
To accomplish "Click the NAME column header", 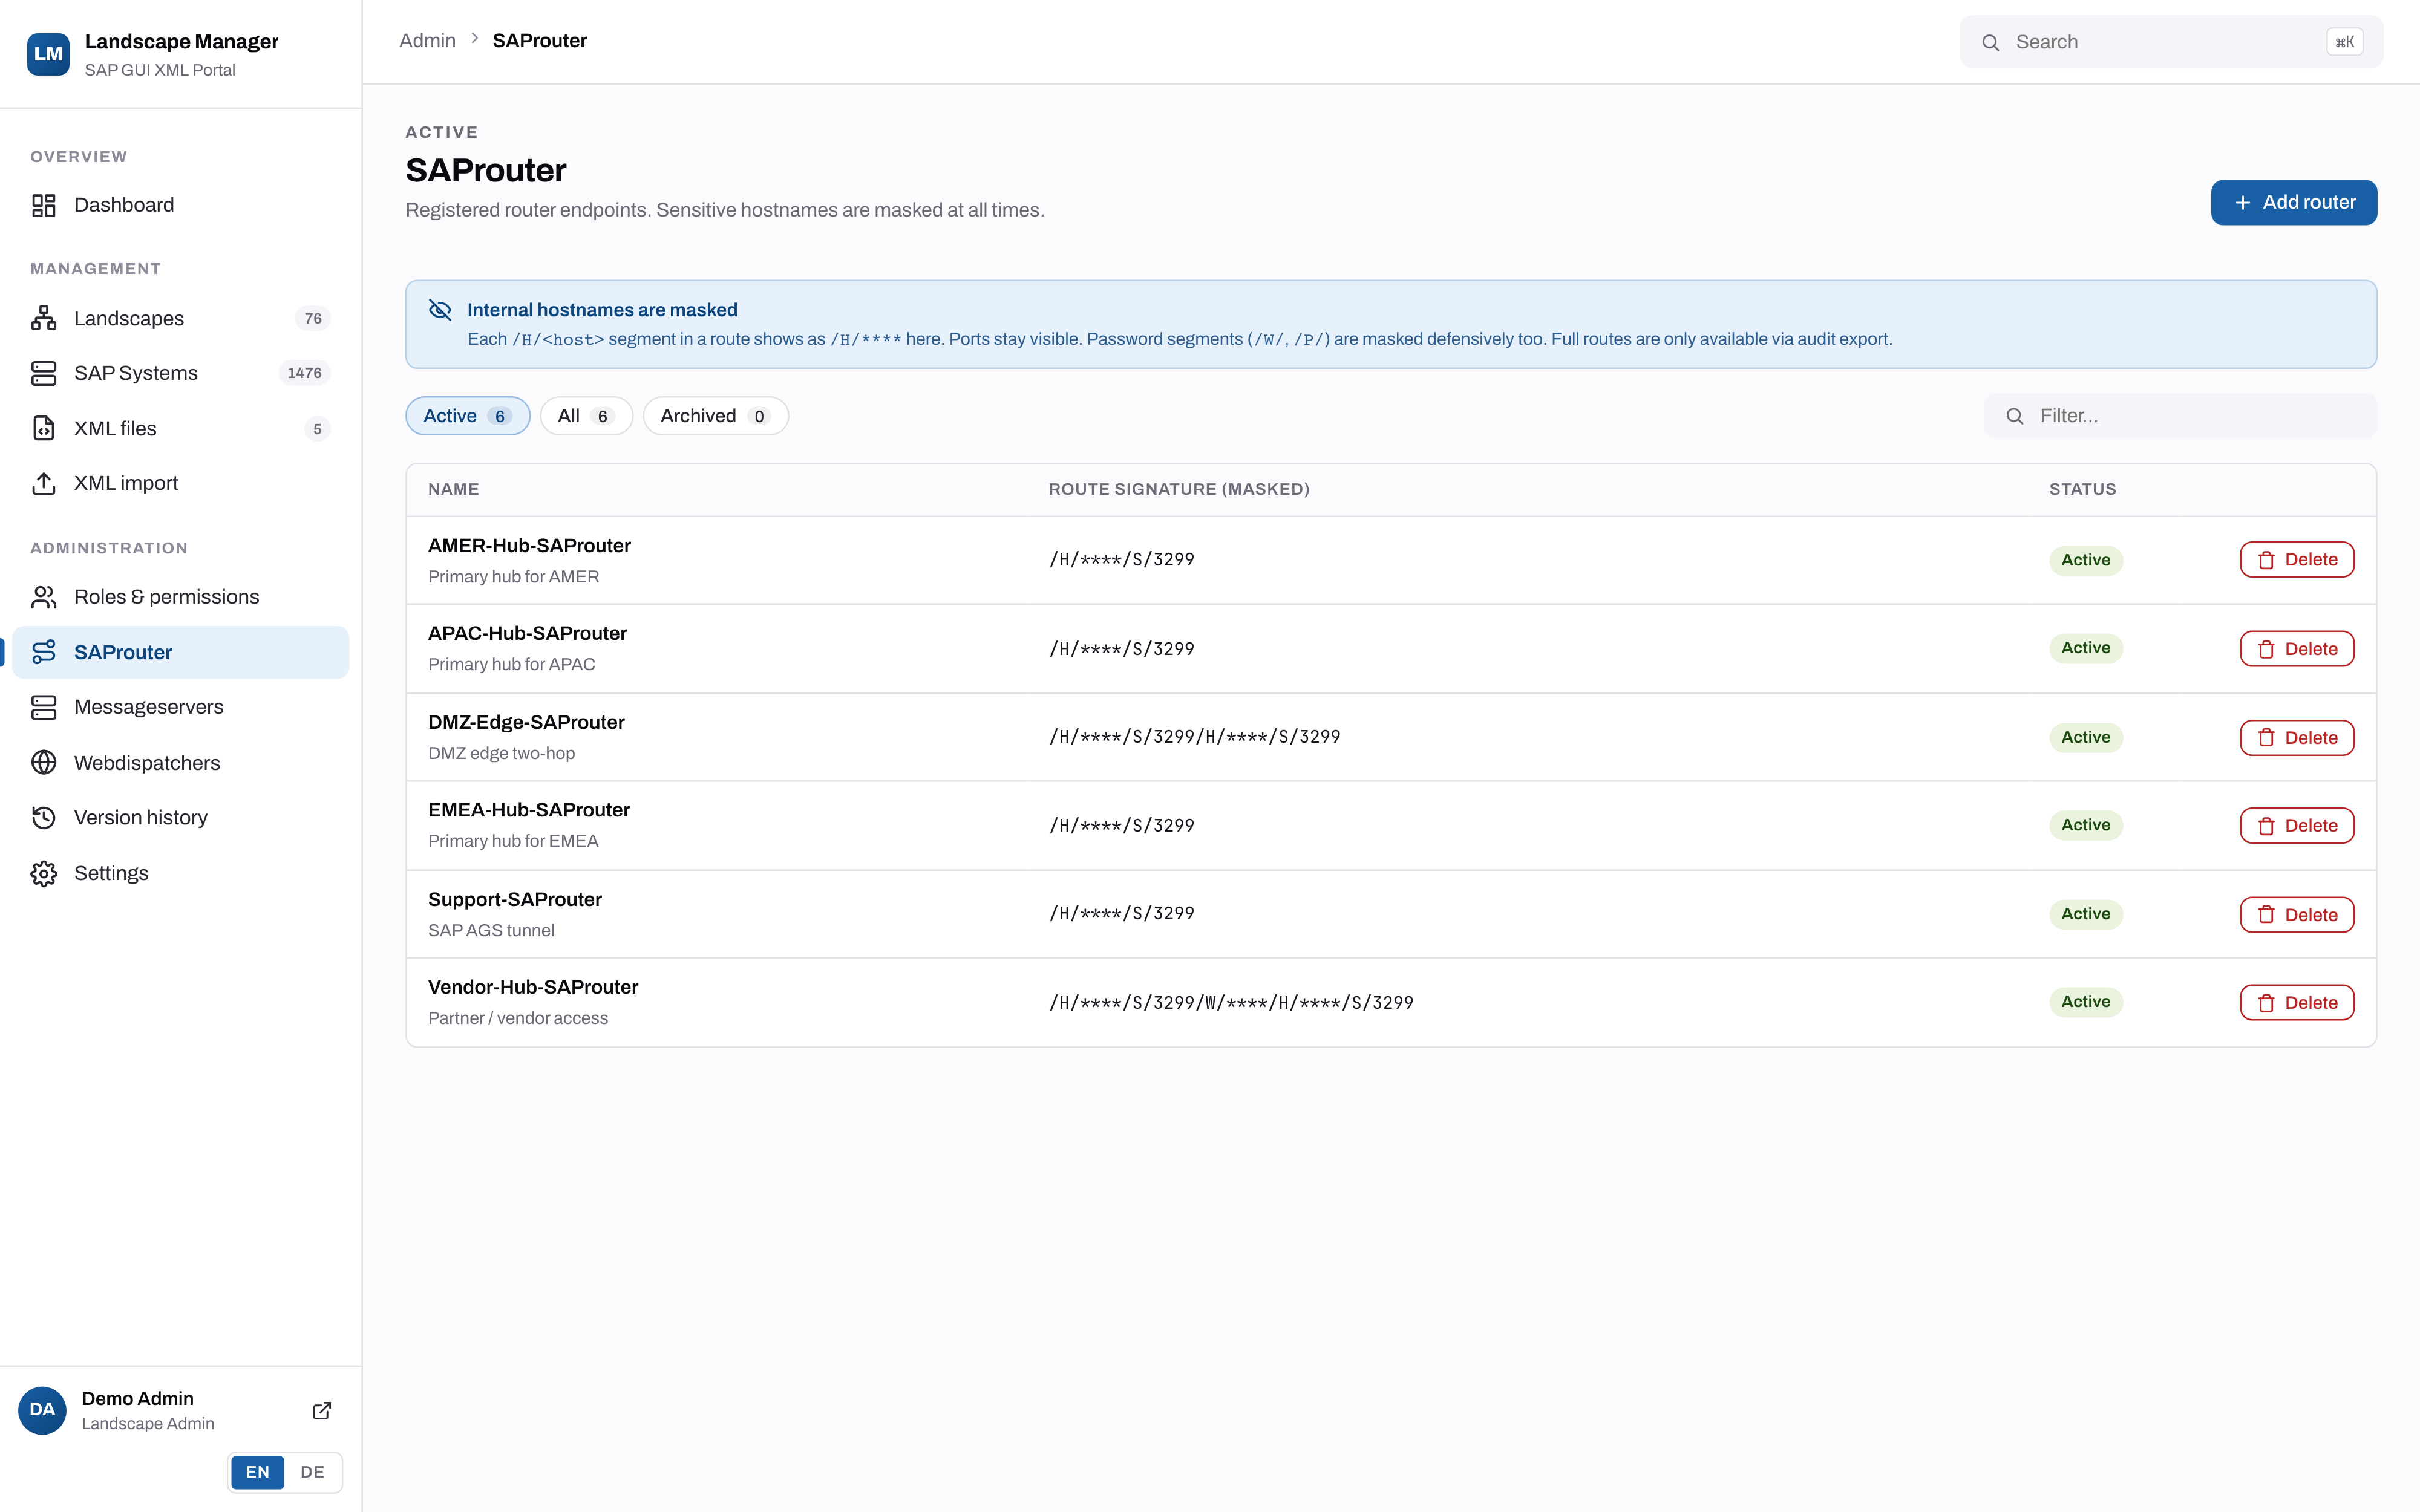I will pos(454,489).
